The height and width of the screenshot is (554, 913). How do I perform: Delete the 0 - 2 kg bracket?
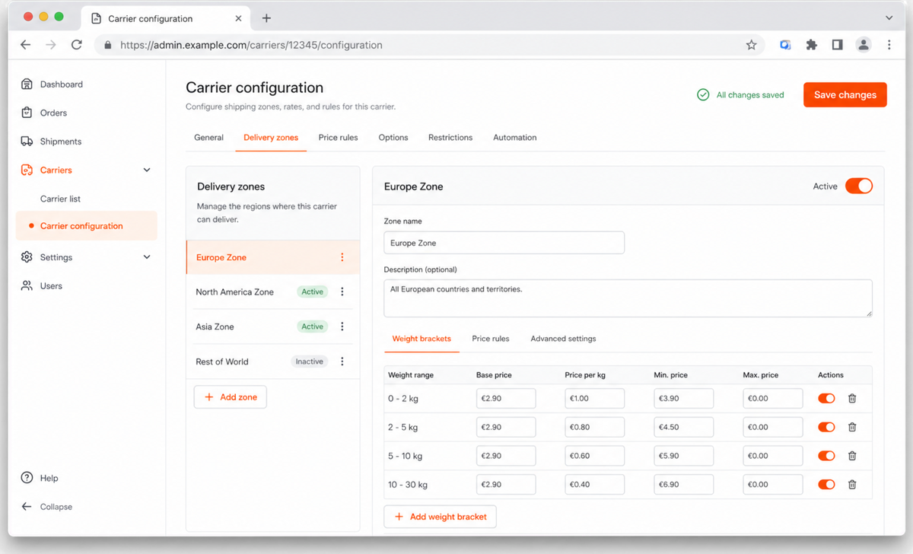852,399
